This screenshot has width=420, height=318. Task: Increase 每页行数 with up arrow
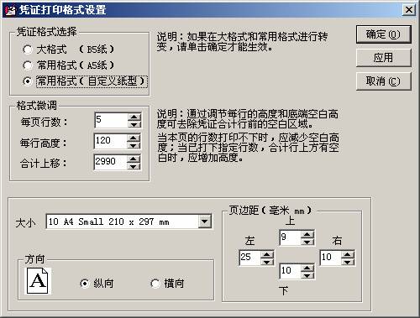[134, 117]
